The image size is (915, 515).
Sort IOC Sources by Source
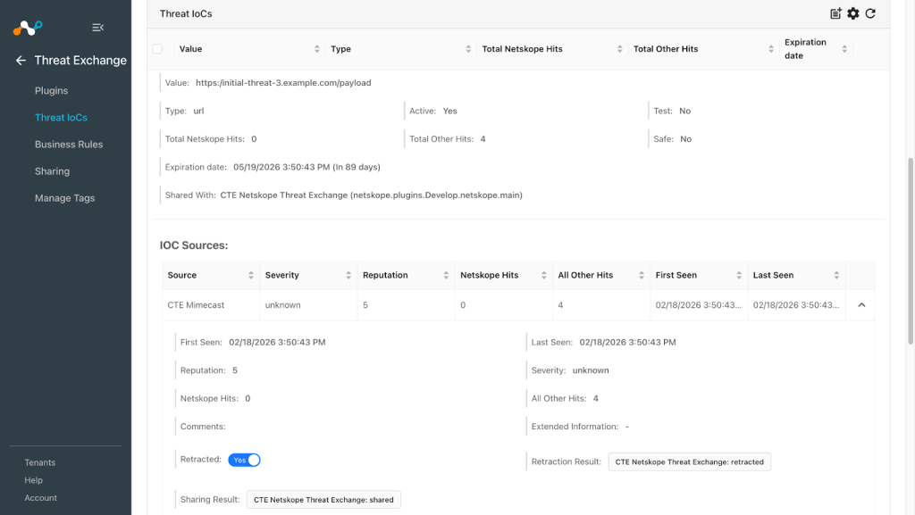pos(251,275)
